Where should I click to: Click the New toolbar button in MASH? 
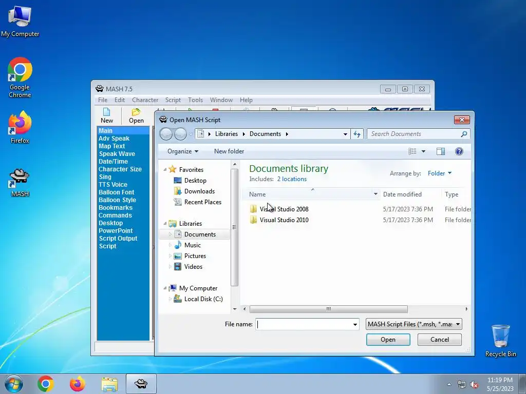[107, 116]
